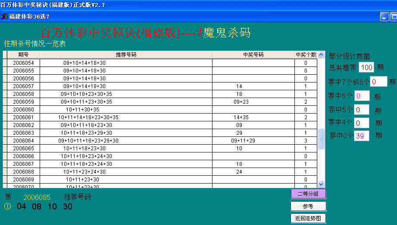Viewport: 397px width, 225px height.
Task: Click the circled number 1 marker
Action: (x=7, y=206)
